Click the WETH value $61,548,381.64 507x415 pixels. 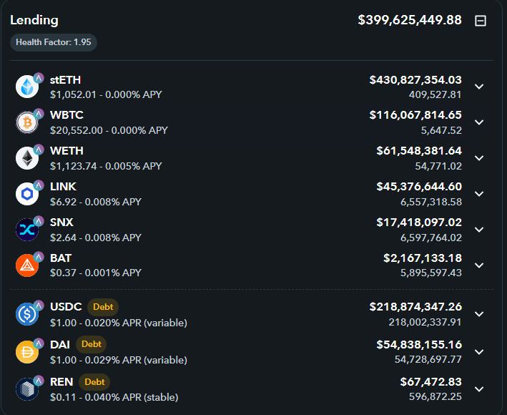click(x=419, y=151)
